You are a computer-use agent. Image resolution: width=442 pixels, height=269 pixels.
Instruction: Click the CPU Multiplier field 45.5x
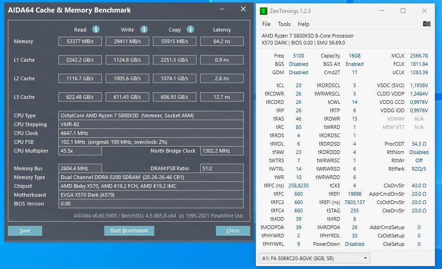click(x=80, y=151)
